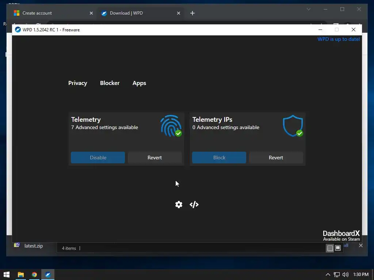Open the volume control tray icon
374x280 pixels.
(345, 275)
